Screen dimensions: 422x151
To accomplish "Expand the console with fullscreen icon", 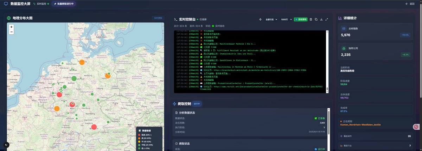I will click(x=327, y=19).
